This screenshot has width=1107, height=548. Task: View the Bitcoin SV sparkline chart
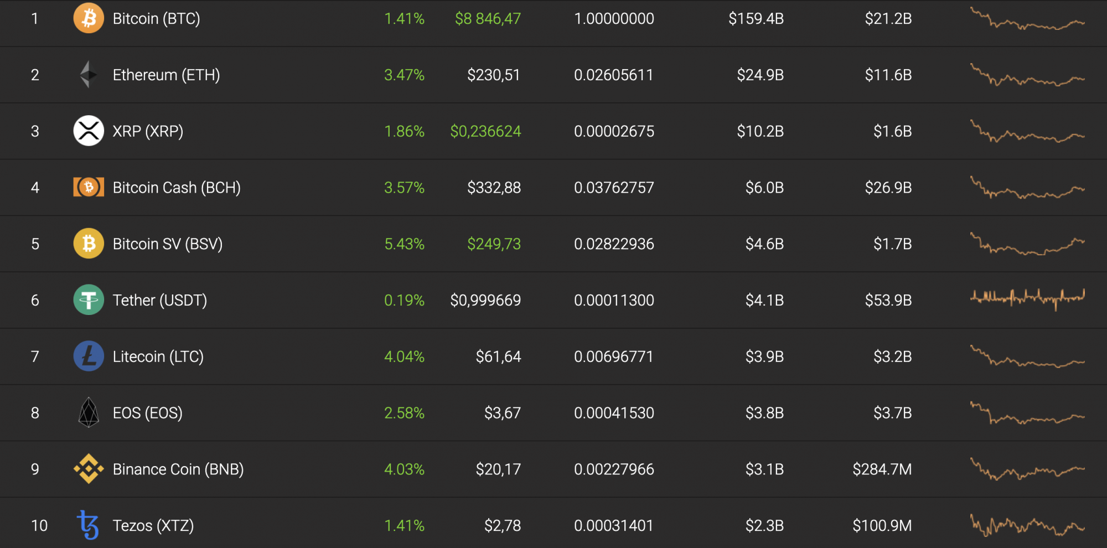click(x=1027, y=244)
